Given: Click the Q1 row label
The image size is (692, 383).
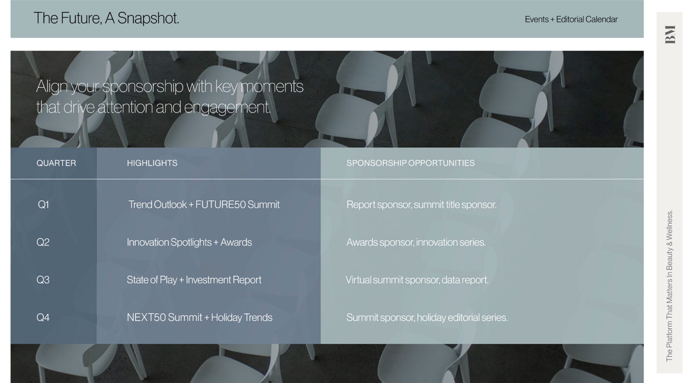Looking at the screenshot, I should tap(43, 205).
